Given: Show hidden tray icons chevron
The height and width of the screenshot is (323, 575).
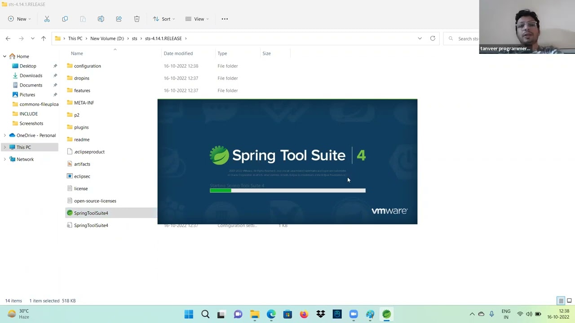Looking at the screenshot, I should tap(472, 314).
